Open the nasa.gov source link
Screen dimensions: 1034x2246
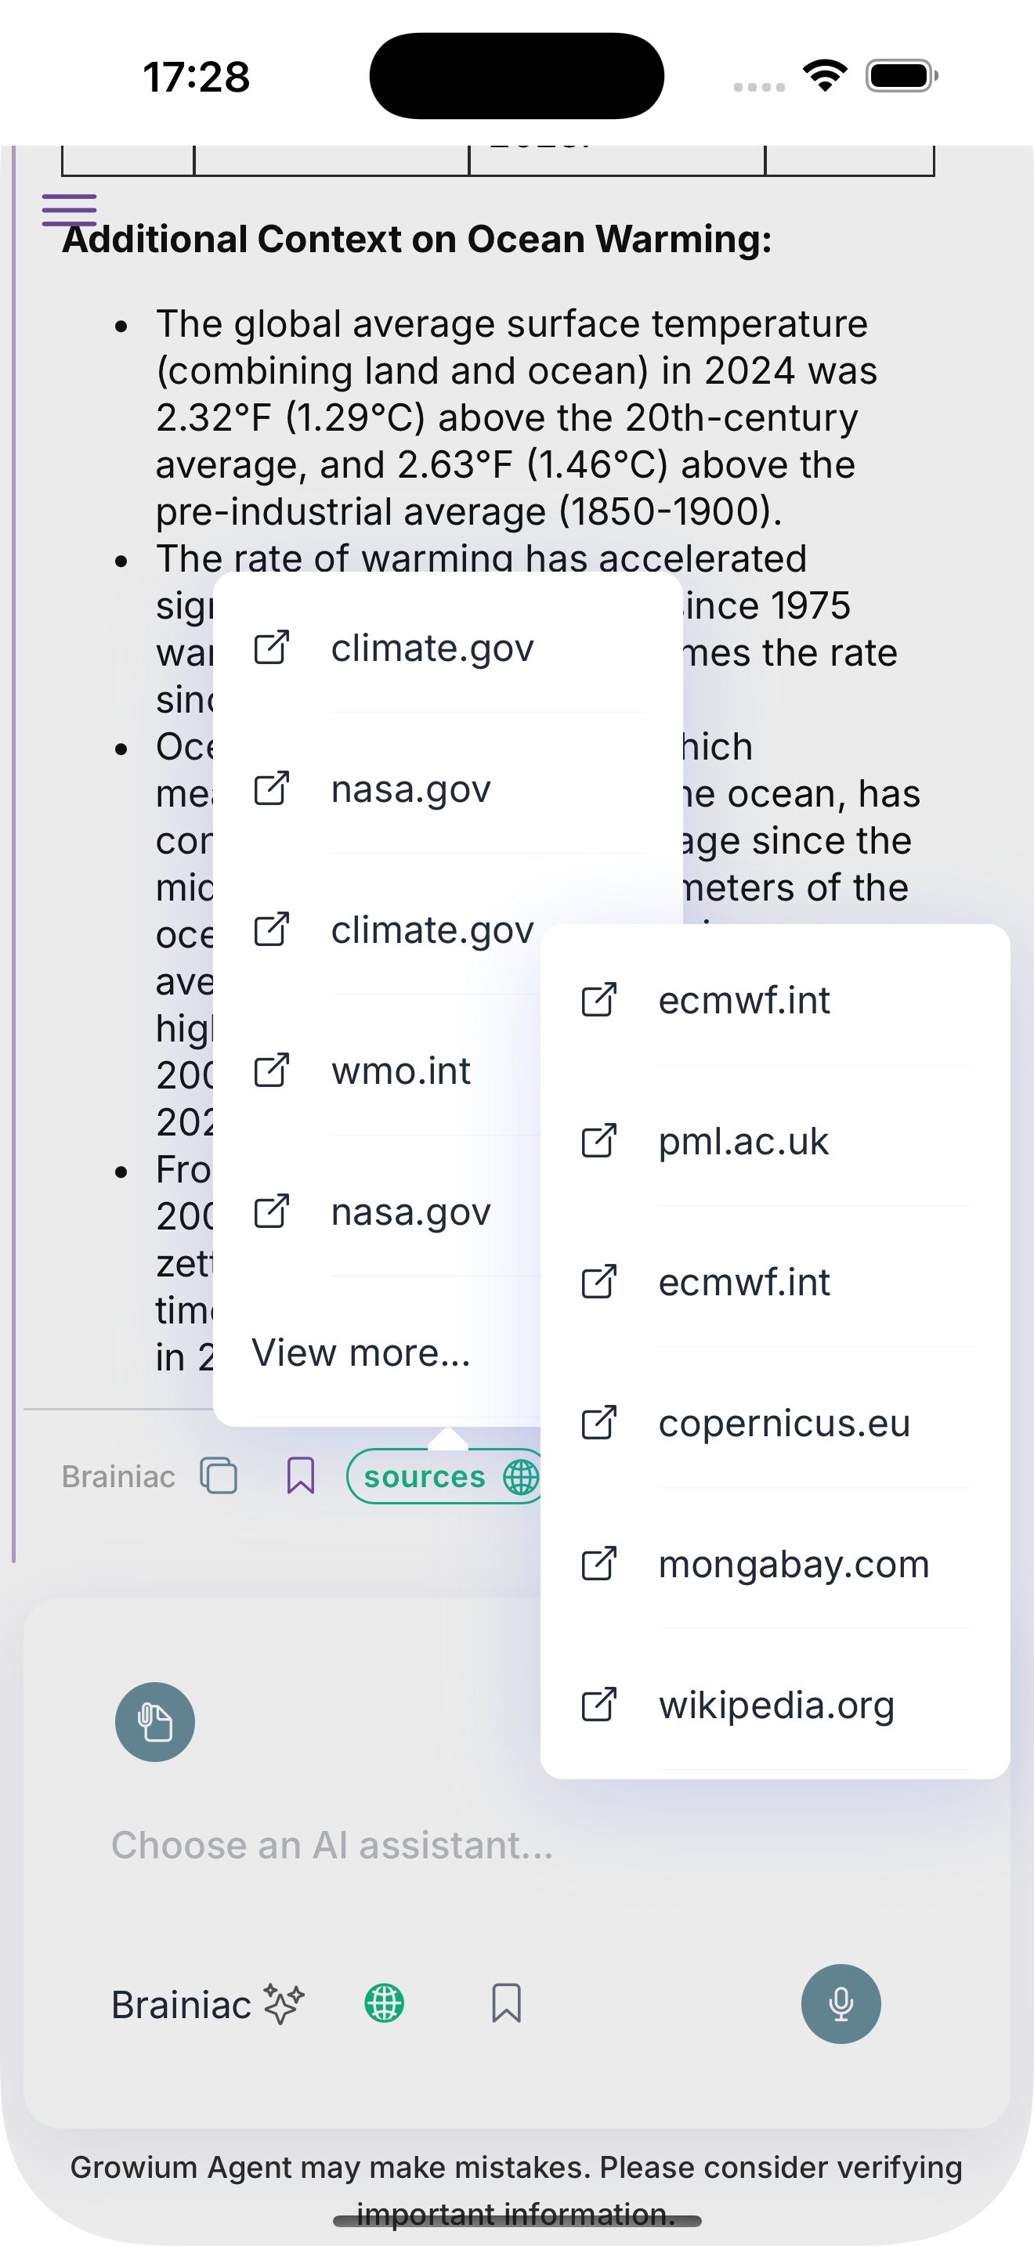410,789
